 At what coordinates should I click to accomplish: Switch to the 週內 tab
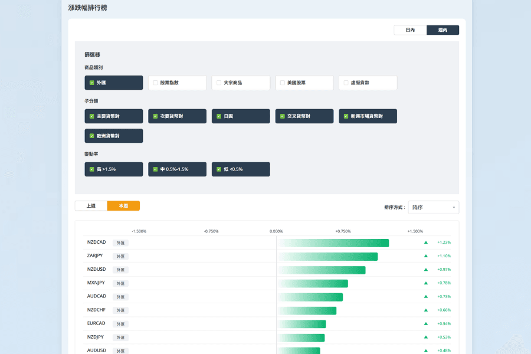pyautogui.click(x=442, y=30)
